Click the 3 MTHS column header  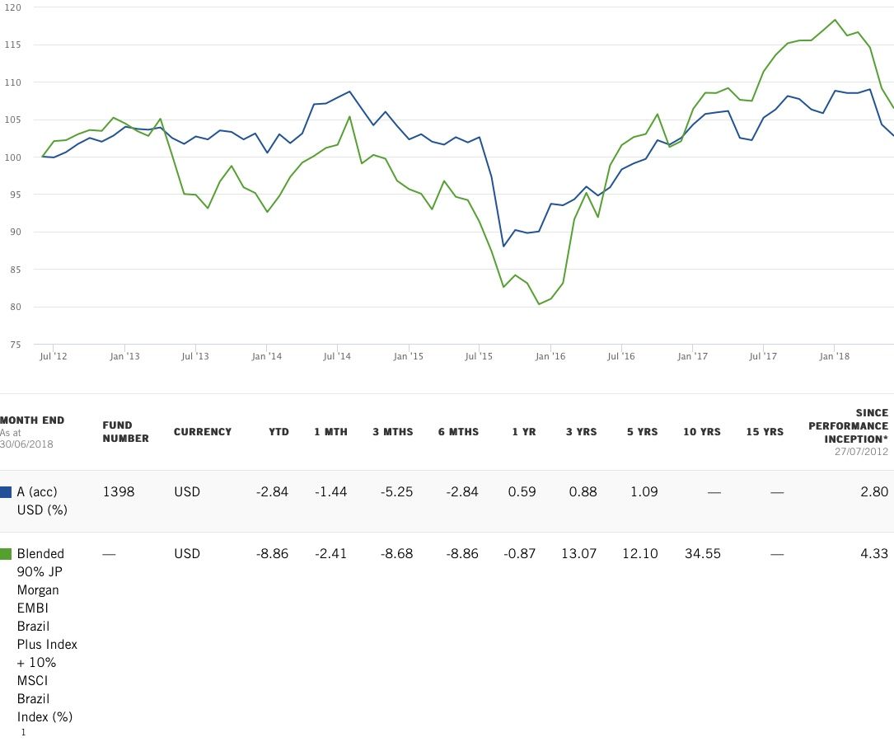[391, 432]
